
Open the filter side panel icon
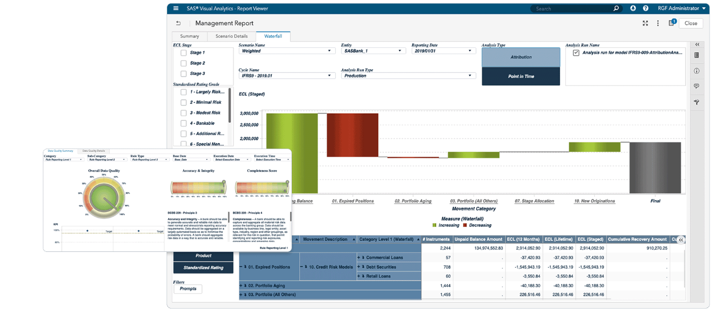[x=697, y=102]
